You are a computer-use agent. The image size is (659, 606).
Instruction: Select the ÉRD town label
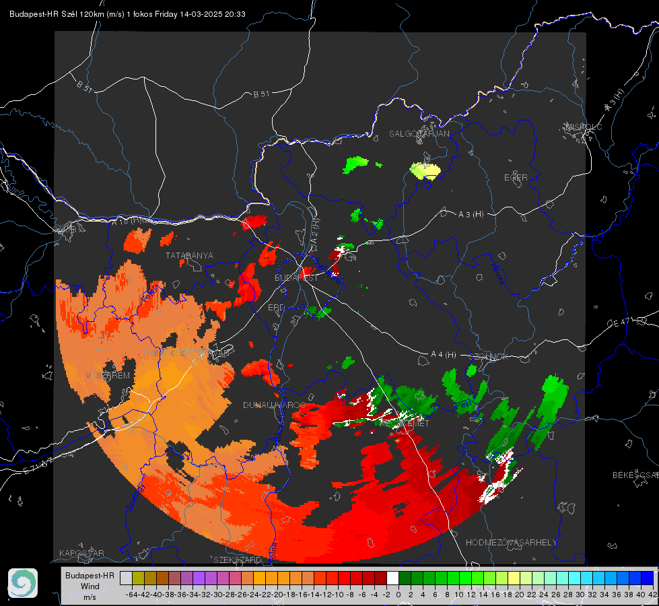(276, 308)
